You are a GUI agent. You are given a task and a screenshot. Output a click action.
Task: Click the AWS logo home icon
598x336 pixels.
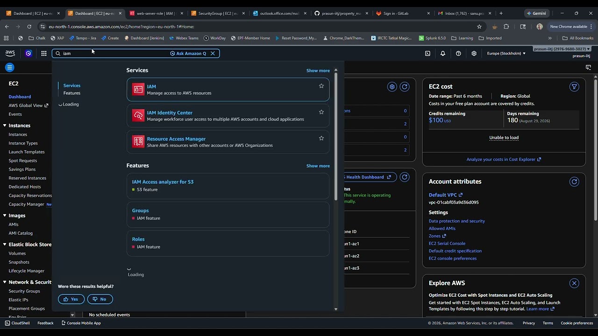10,53
